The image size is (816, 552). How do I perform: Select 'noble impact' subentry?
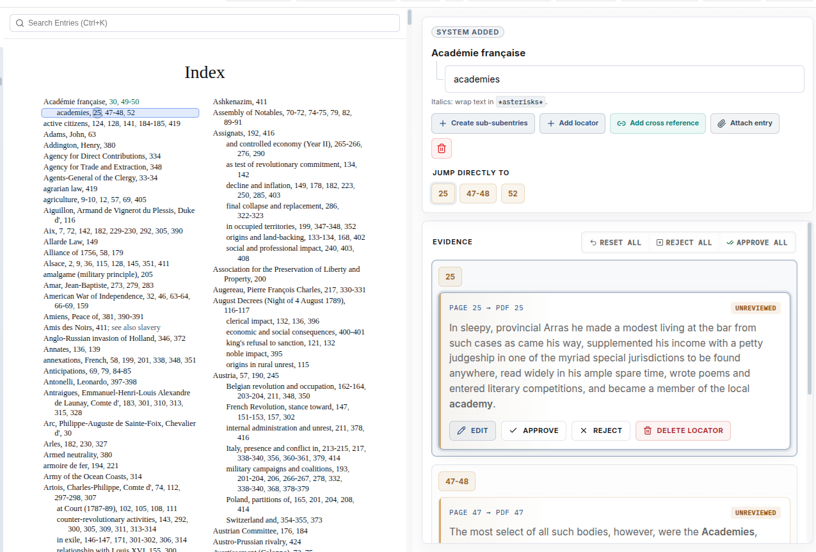(x=254, y=354)
